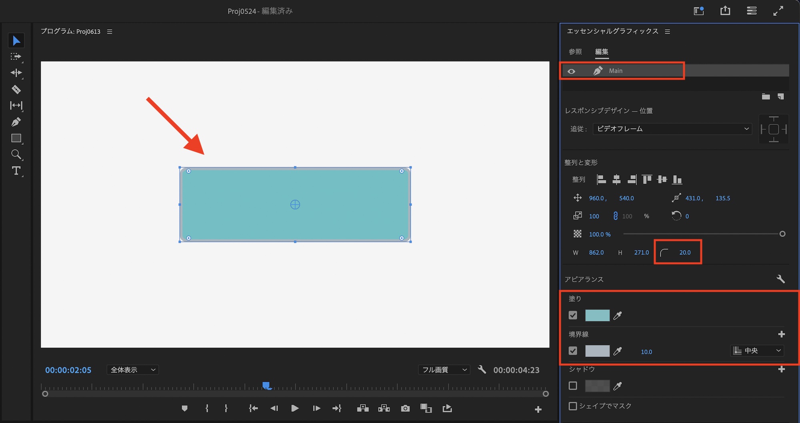Screen dimensions: 800x423
Task: Pick fill color with the 塗り eyedropper
Action: point(618,316)
